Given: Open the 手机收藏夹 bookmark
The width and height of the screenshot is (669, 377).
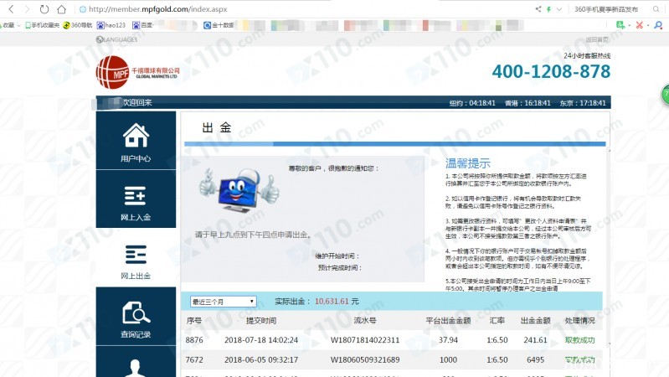Looking at the screenshot, I should pyautogui.click(x=42, y=25).
